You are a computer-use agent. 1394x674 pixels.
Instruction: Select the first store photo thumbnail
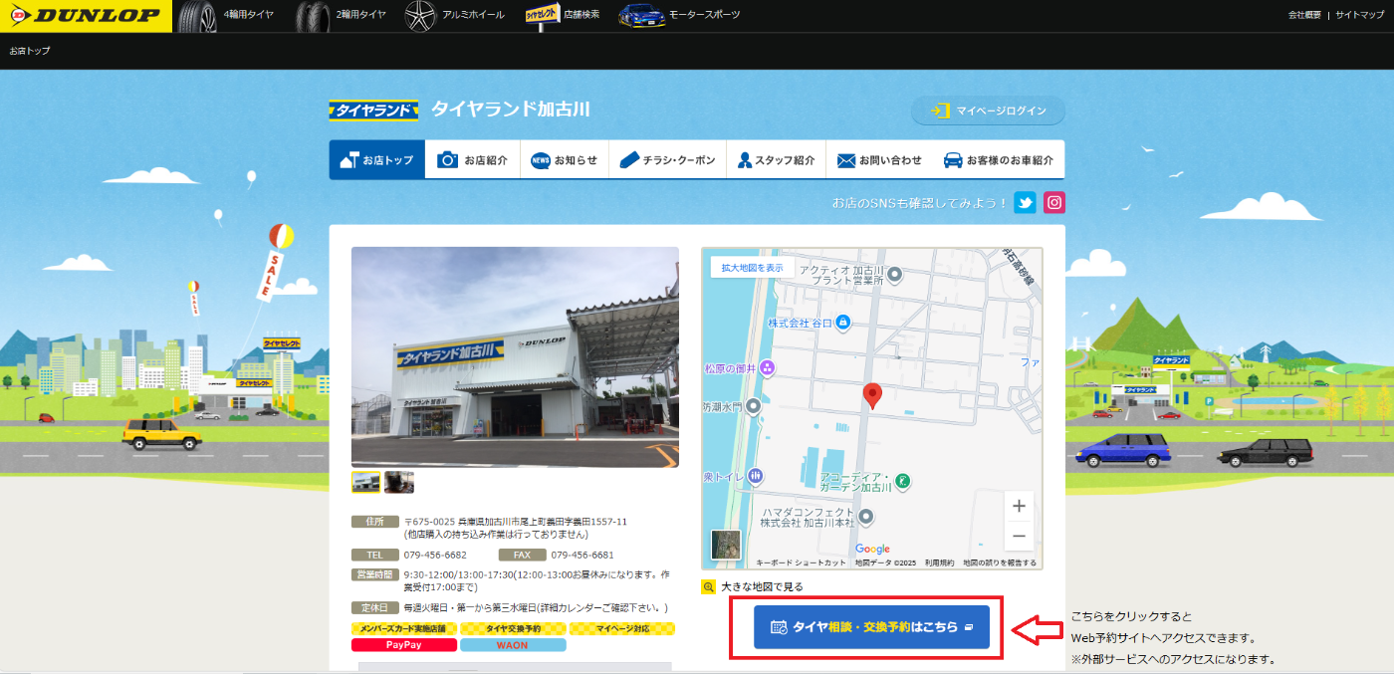pos(366,482)
